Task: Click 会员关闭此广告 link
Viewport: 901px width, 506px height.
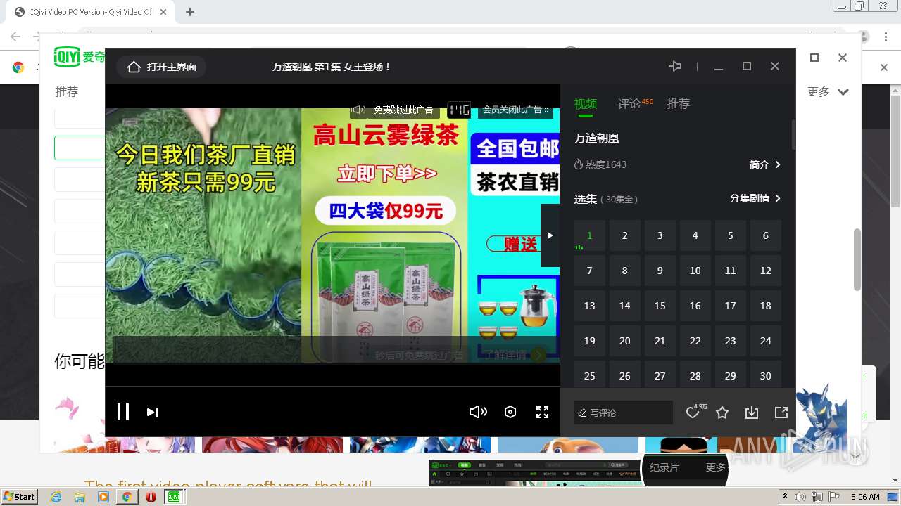Action: 515,110
